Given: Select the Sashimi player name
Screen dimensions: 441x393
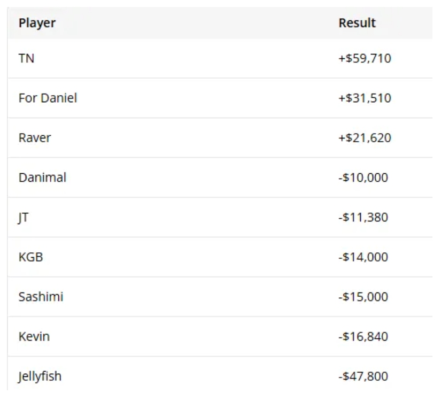Looking at the screenshot, I should point(41,297).
